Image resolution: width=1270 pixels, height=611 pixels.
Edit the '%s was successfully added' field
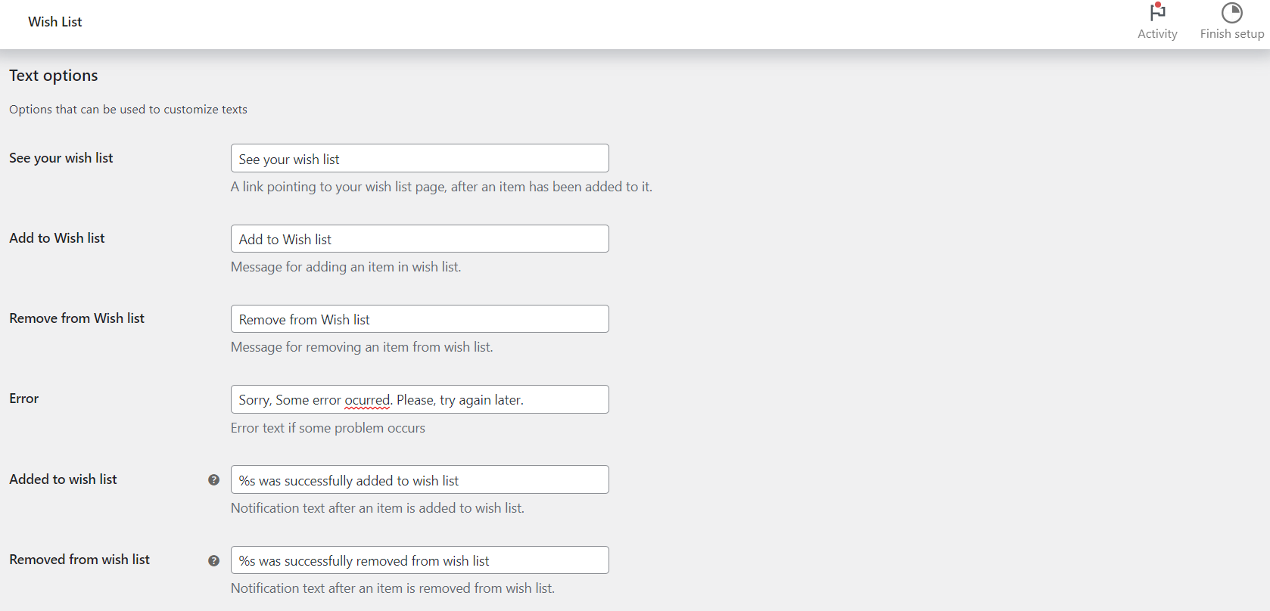[419, 480]
